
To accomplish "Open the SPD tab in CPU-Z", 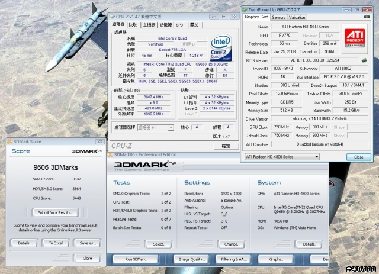I will (x=179, y=25).
